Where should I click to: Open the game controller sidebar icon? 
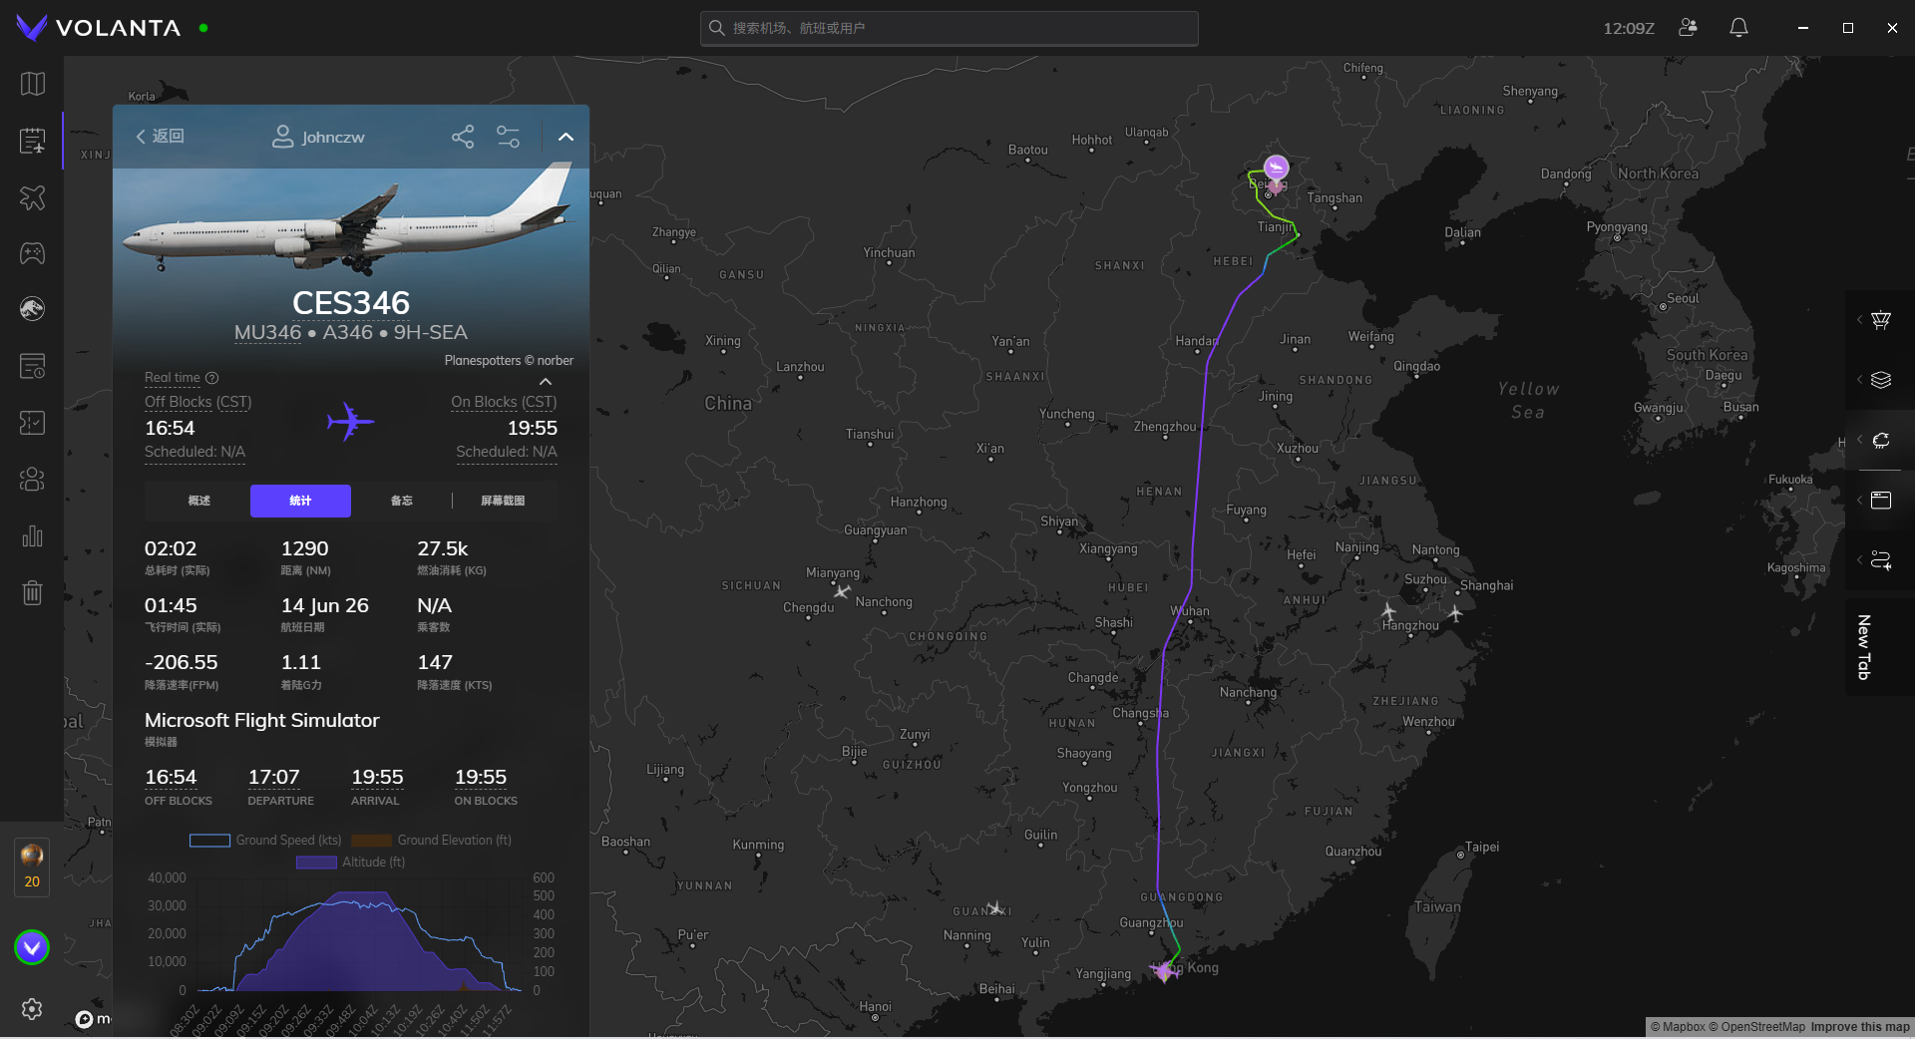32,253
